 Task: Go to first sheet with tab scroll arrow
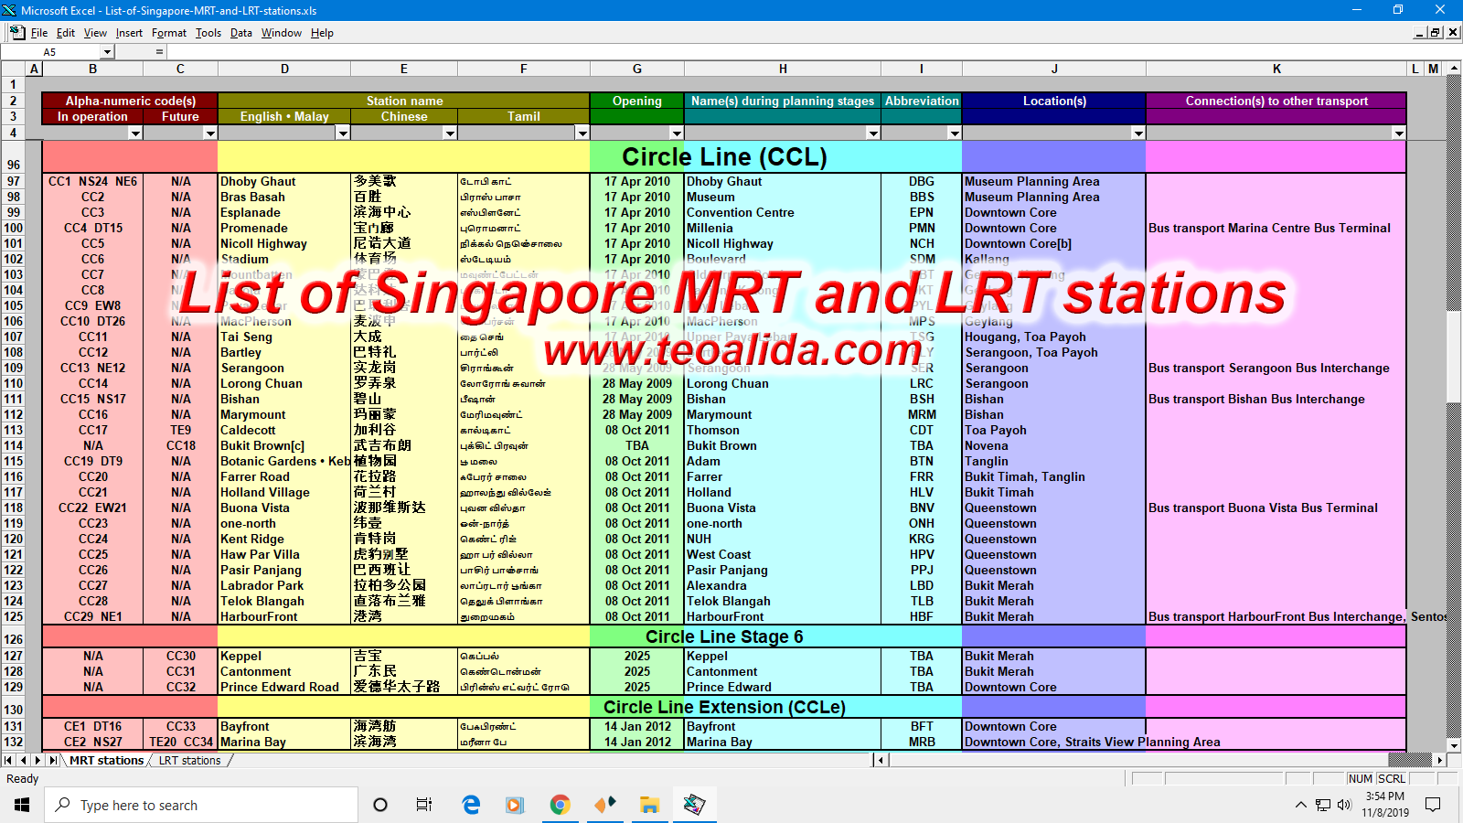8,760
